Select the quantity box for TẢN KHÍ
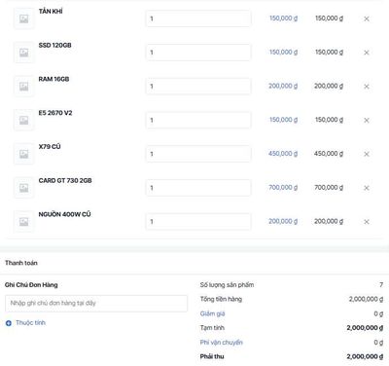 [198, 18]
